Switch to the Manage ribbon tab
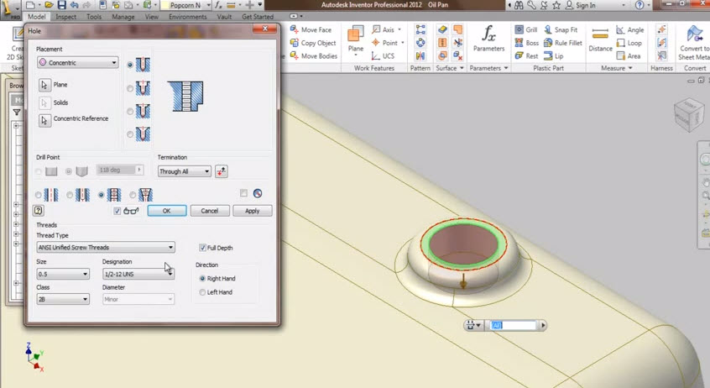This screenshot has height=388, width=710. tap(123, 17)
